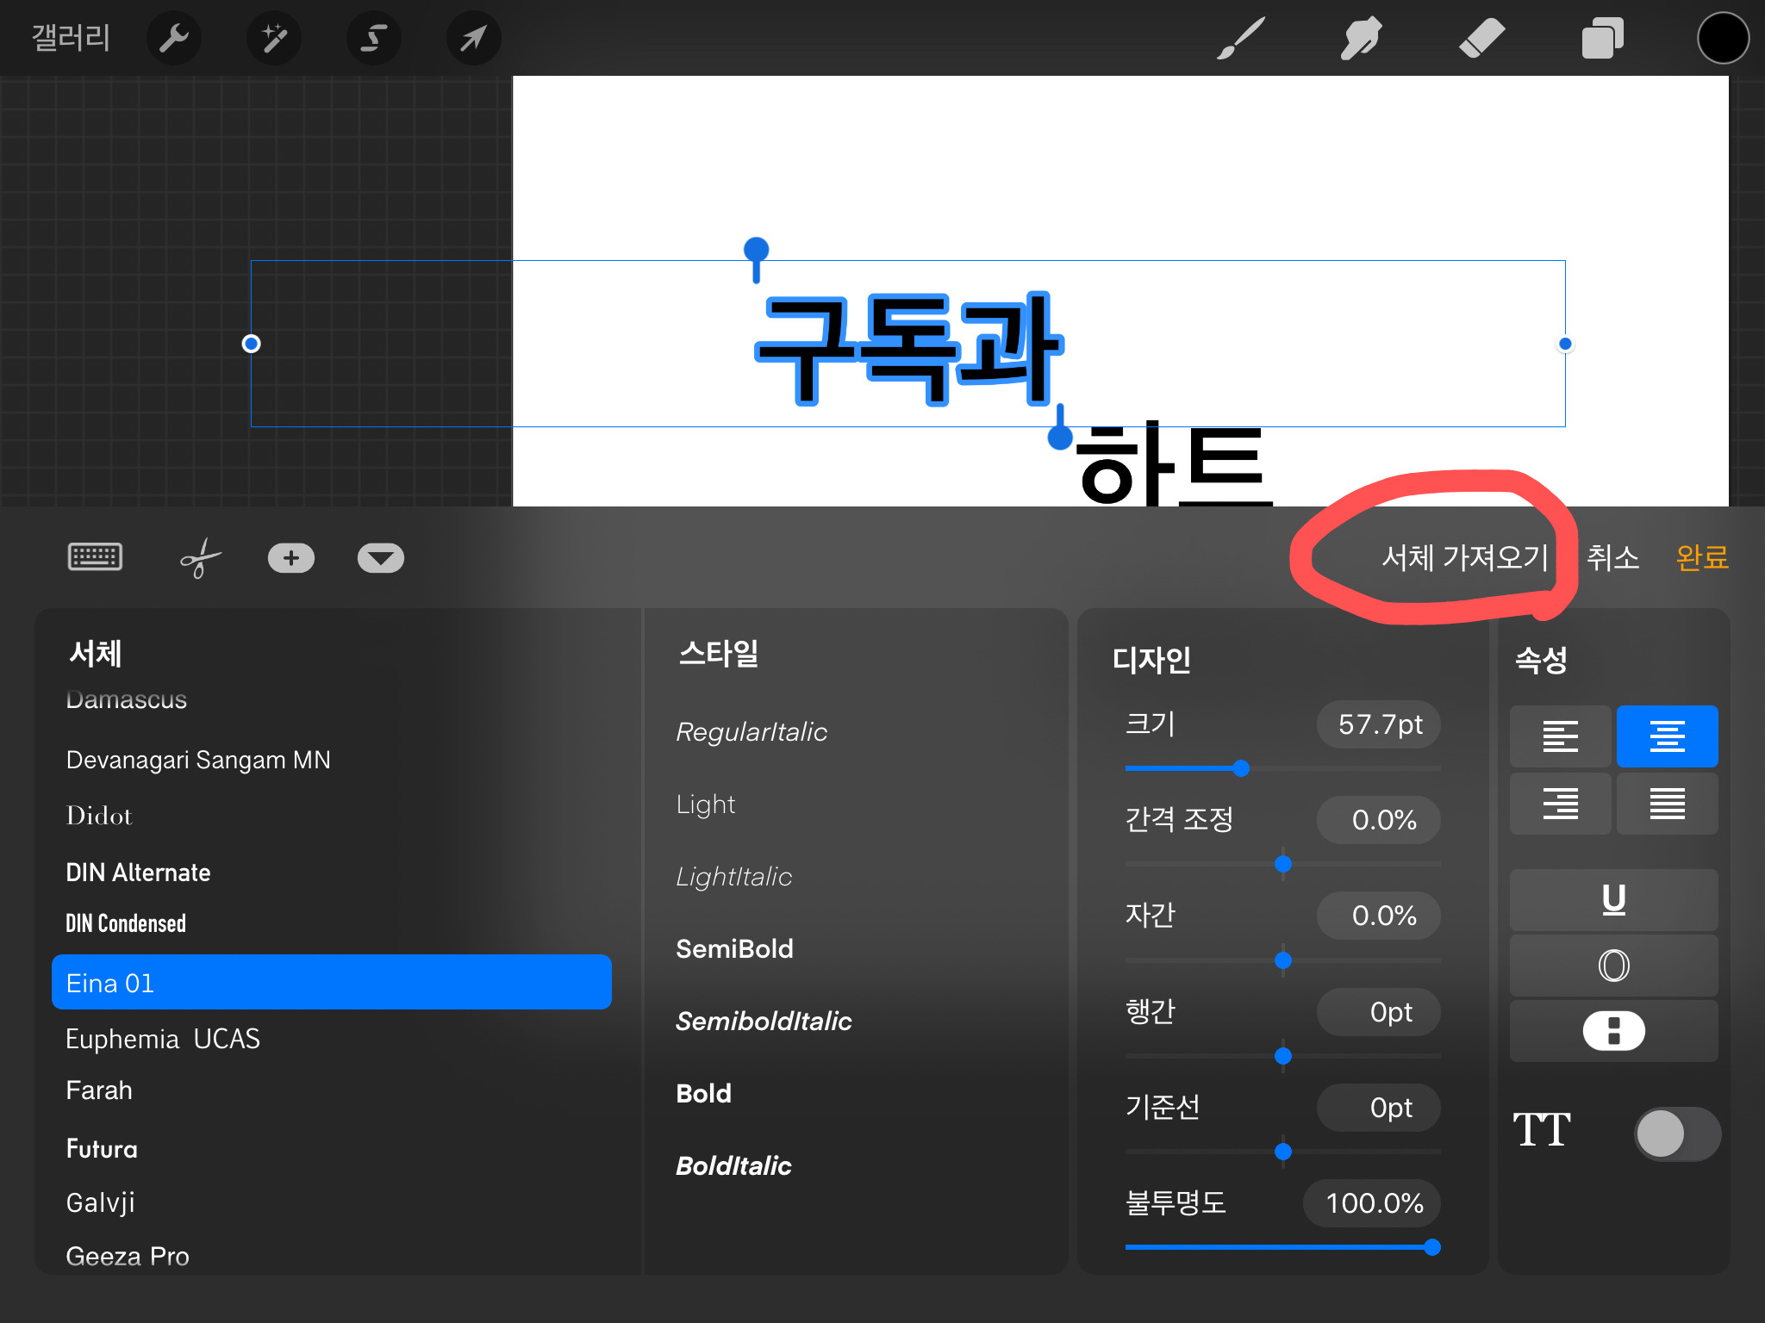Toggle vertical text orientation
Viewport: 1765px width, 1323px height.
click(1614, 1031)
